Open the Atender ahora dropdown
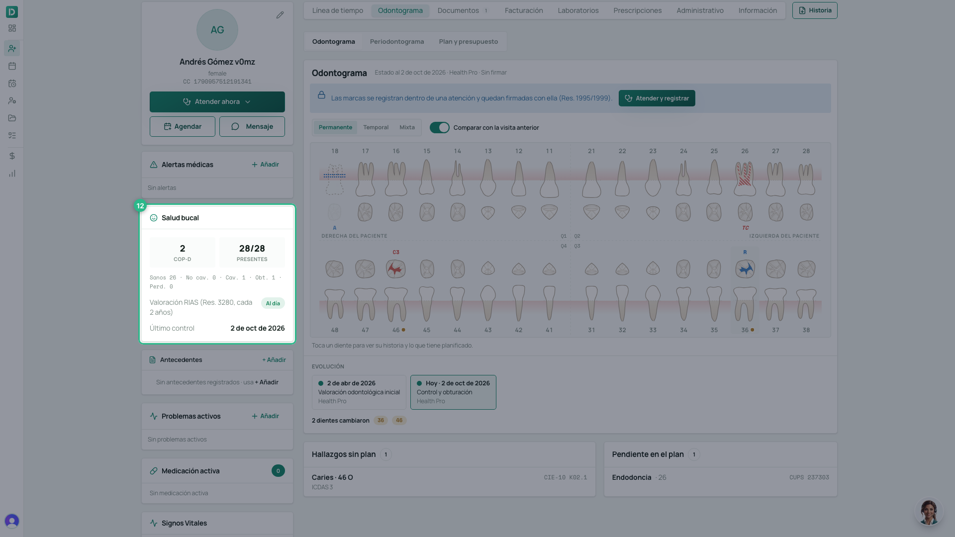The height and width of the screenshot is (537, 955). [x=217, y=102]
